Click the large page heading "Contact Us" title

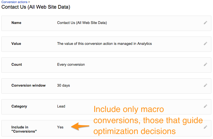36,7
